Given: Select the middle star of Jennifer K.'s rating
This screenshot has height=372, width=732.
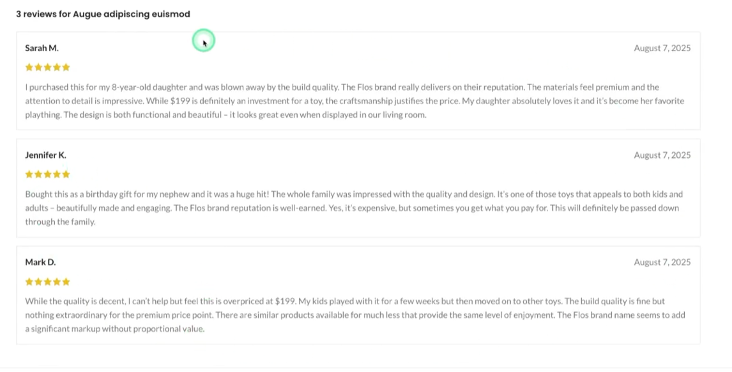Looking at the screenshot, I should pyautogui.click(x=48, y=174).
